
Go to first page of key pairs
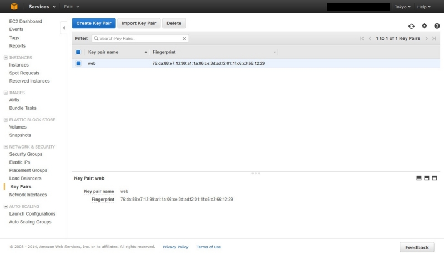point(362,38)
